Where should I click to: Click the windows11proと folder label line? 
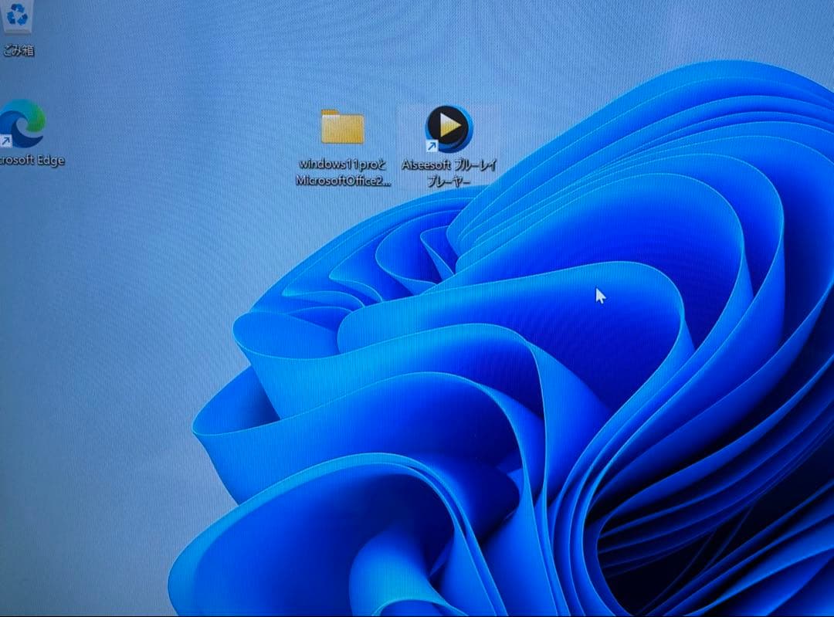tap(342, 164)
